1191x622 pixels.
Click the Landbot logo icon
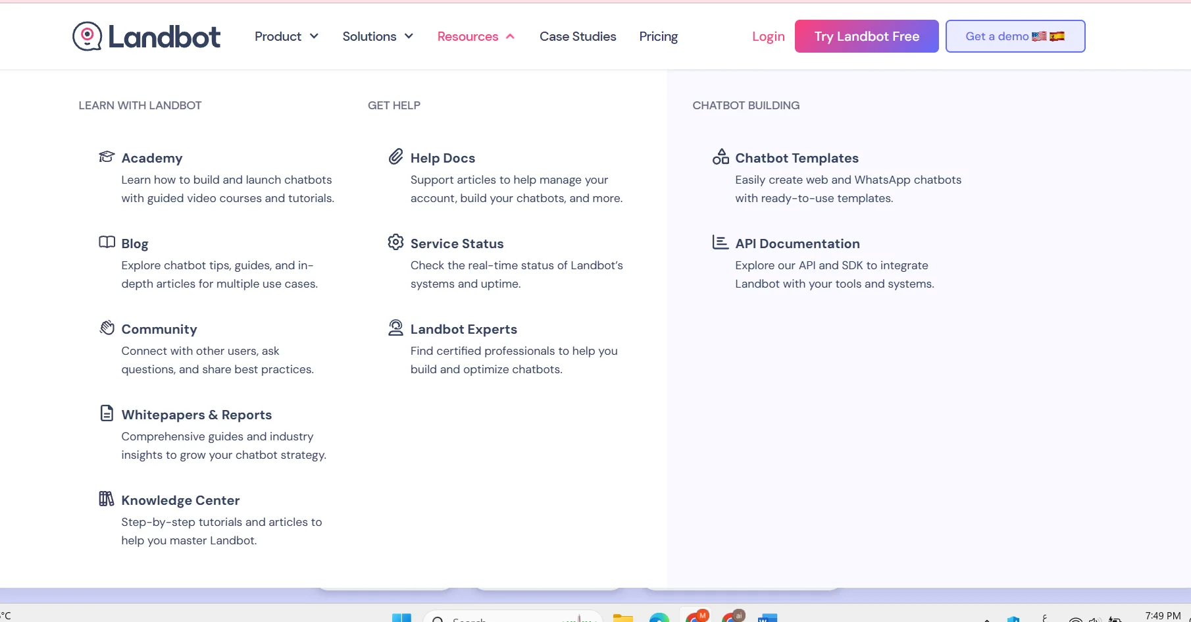[87, 36]
